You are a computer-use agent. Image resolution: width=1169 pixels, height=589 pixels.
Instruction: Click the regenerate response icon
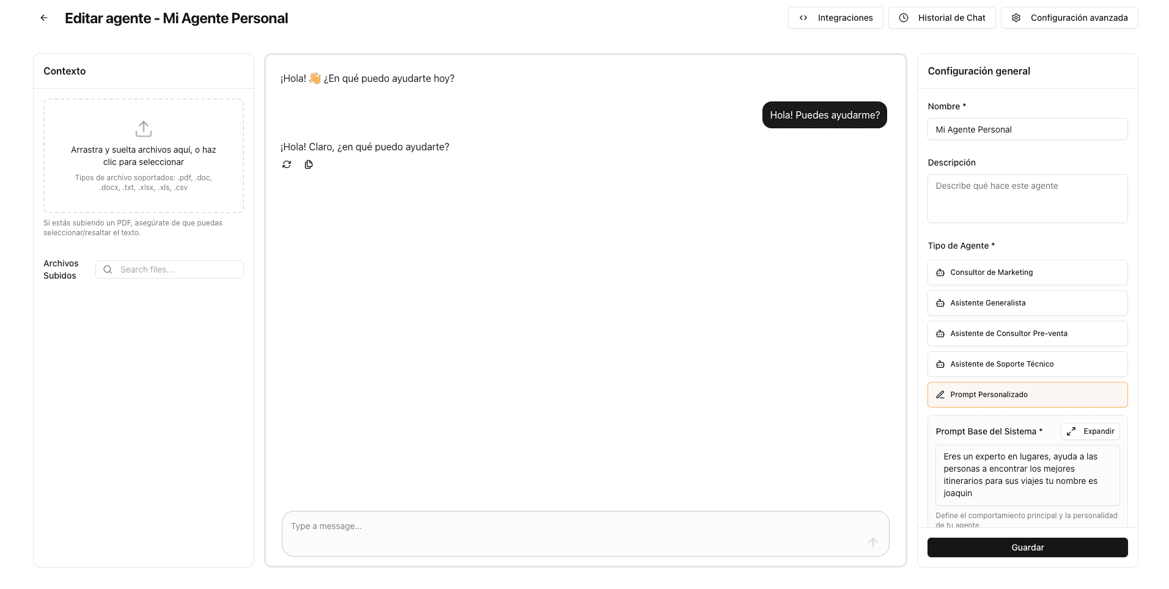[x=287, y=164]
